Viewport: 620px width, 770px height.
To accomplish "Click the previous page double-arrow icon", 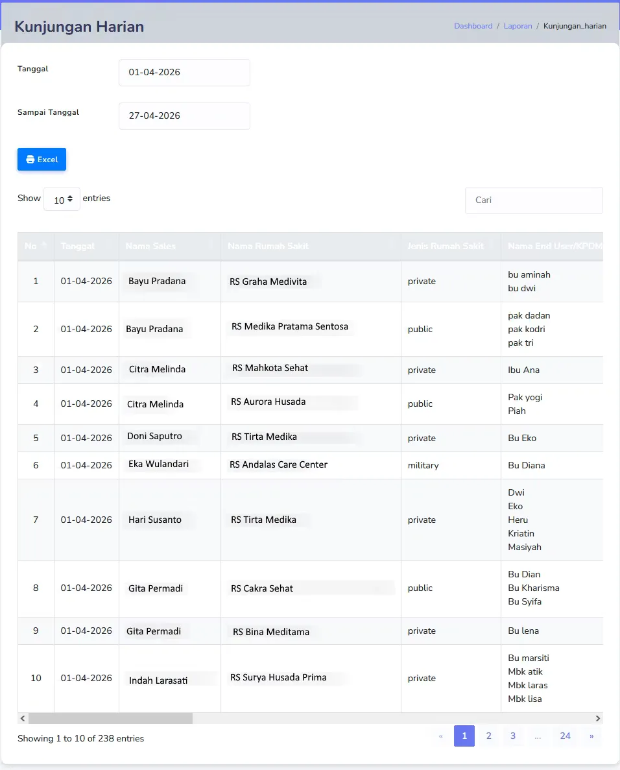I will (x=441, y=736).
